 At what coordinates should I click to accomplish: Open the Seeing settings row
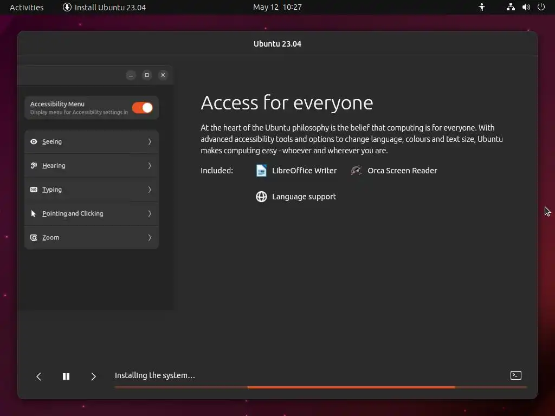pos(92,141)
